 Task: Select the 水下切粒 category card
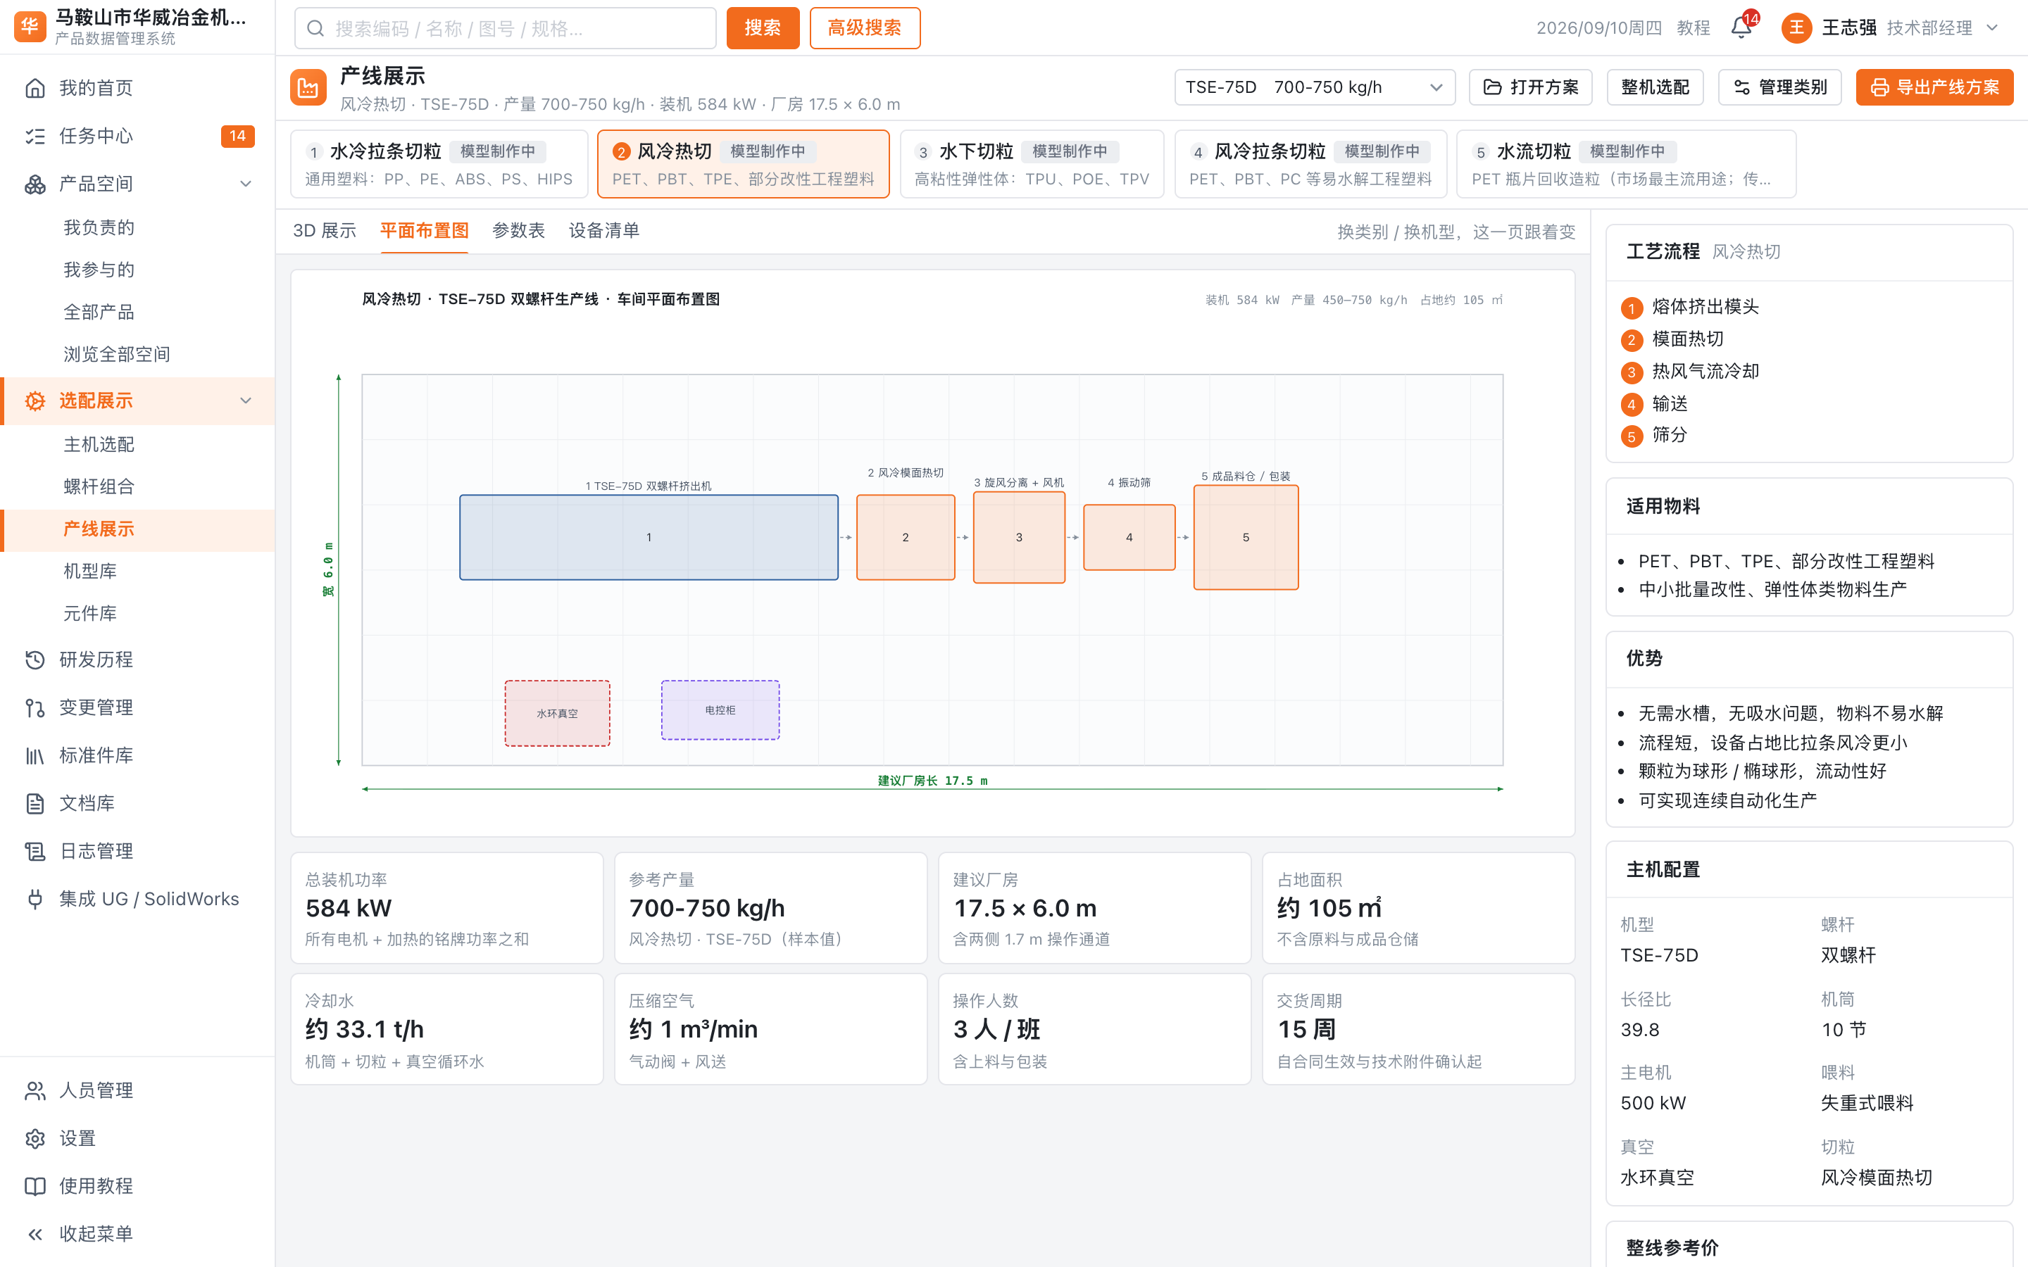[1032, 163]
